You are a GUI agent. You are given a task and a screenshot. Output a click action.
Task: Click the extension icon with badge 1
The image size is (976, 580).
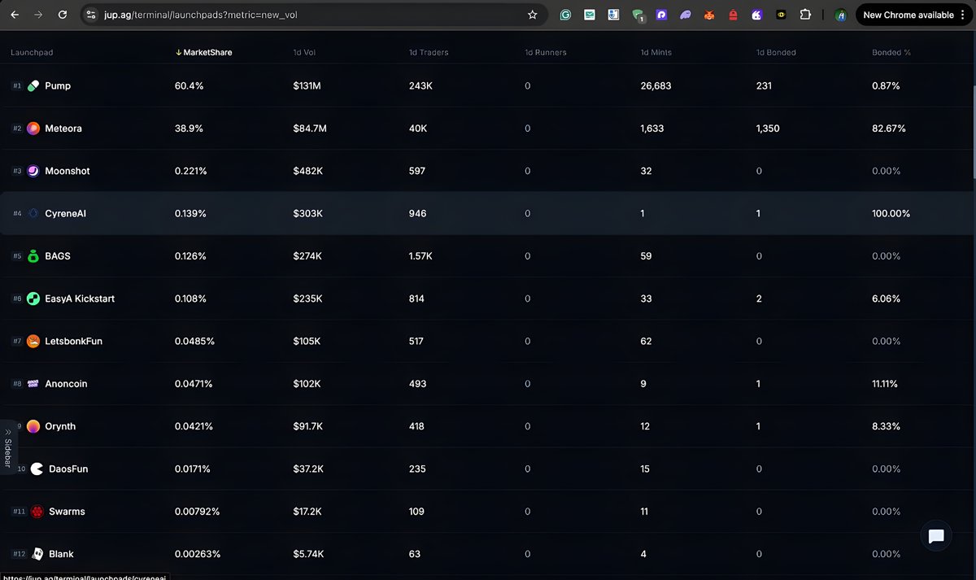638,15
